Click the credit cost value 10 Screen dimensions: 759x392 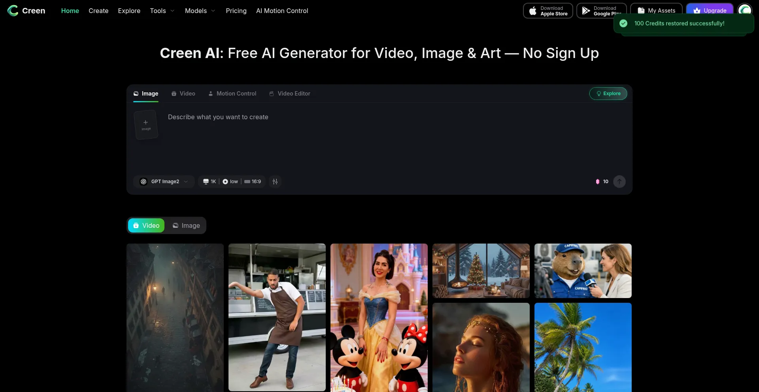606,182
